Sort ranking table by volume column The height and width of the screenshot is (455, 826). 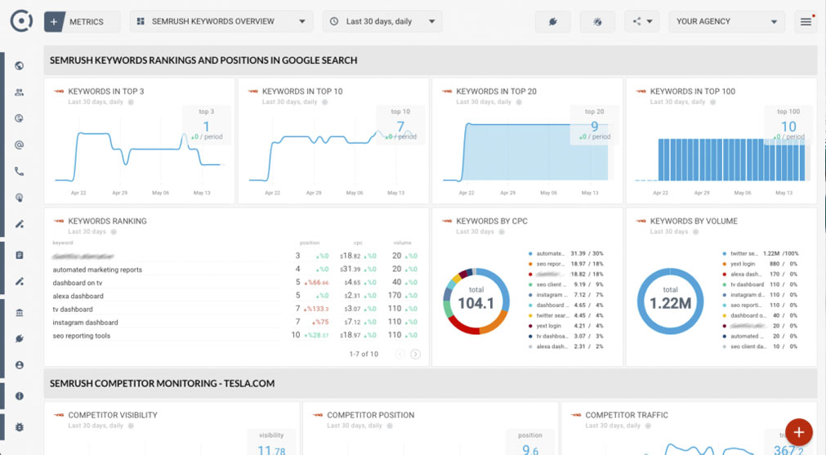pos(403,243)
